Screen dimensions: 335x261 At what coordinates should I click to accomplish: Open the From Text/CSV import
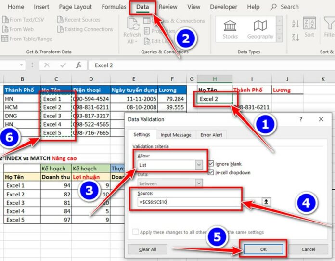(23, 20)
